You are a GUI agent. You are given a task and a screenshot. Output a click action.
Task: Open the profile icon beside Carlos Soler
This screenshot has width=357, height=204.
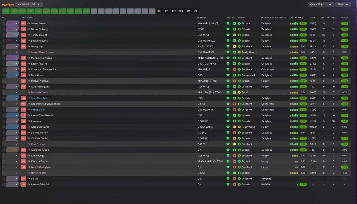coord(29,110)
